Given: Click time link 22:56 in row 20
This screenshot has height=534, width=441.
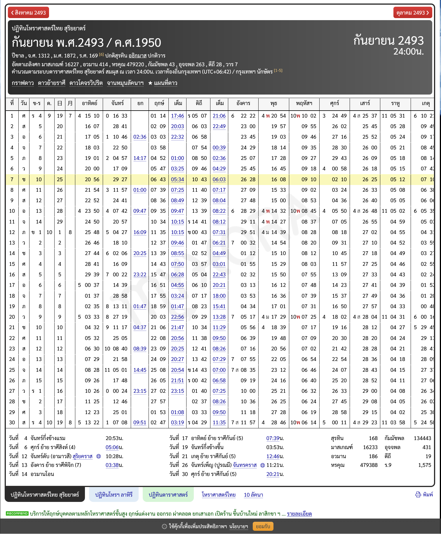Looking at the screenshot, I should 177,317.
